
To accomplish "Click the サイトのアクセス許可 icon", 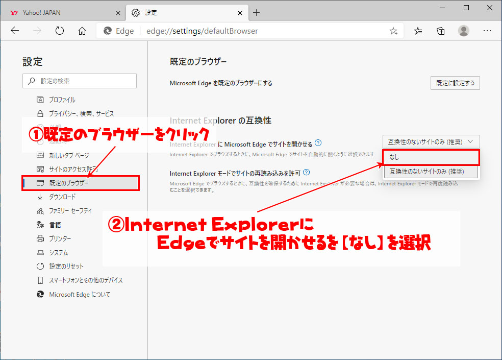I will [40, 169].
